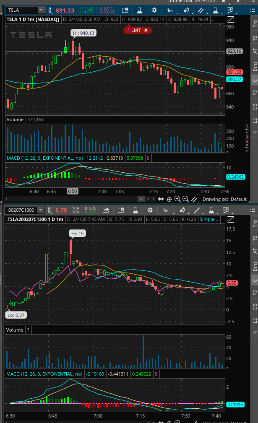Expand MACD study label on option chart
The height and width of the screenshot is (423, 258).
[44, 374]
